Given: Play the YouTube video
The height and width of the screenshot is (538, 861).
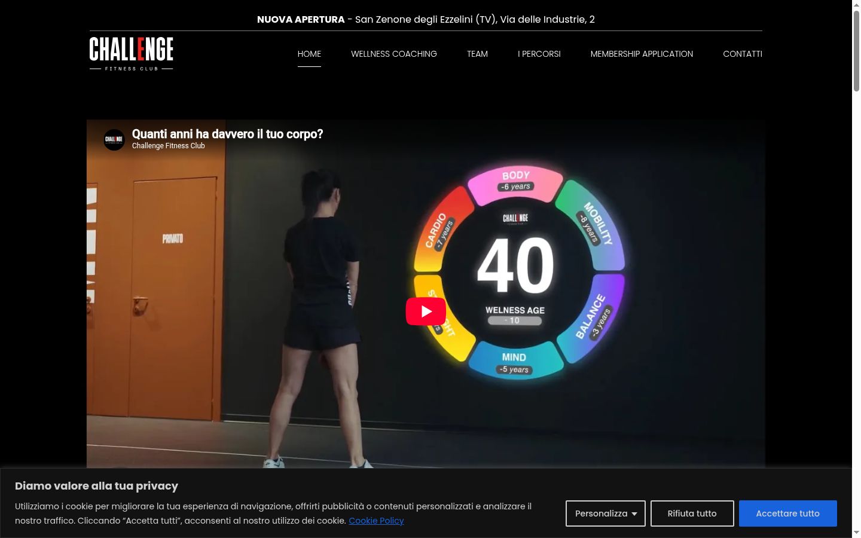Looking at the screenshot, I should 426,311.
